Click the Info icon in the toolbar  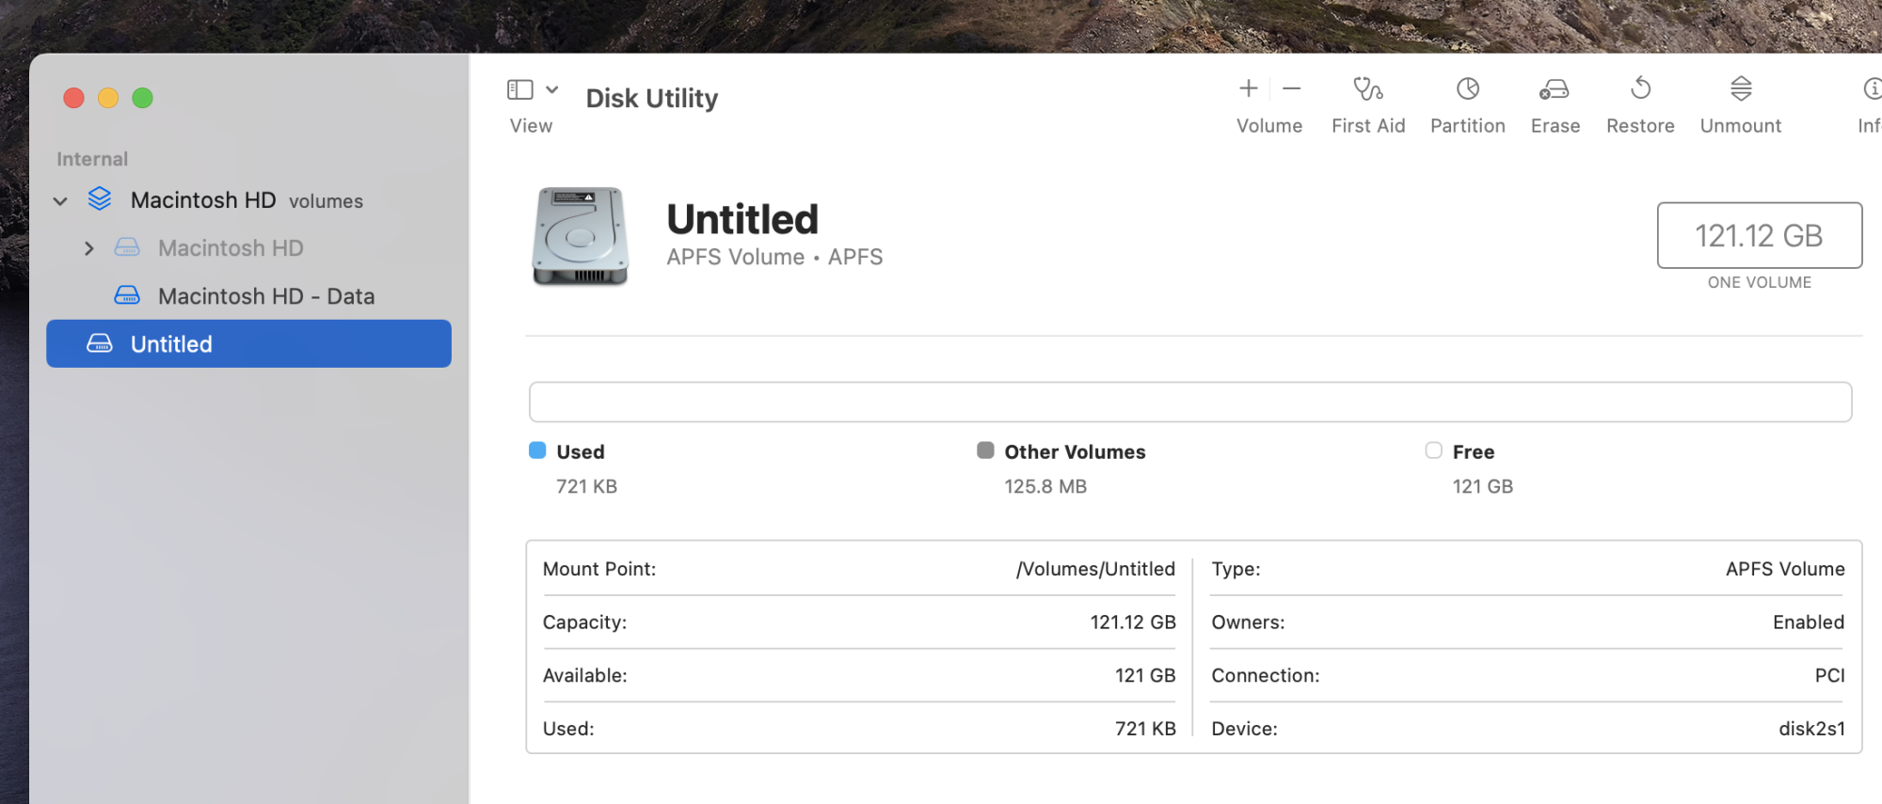[1872, 89]
